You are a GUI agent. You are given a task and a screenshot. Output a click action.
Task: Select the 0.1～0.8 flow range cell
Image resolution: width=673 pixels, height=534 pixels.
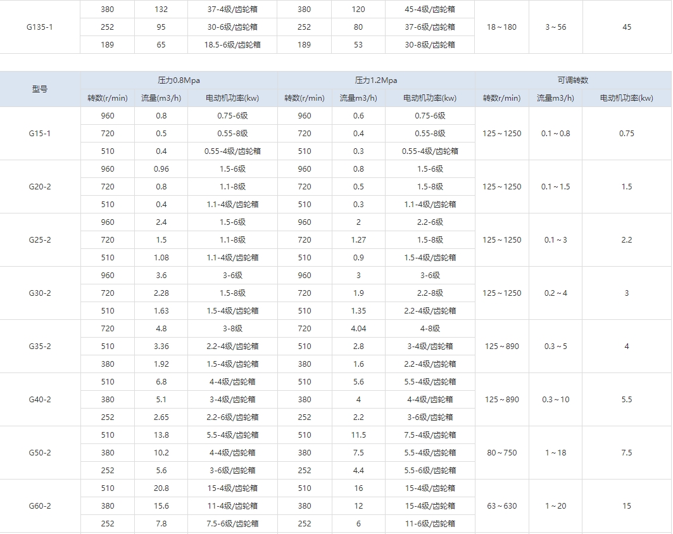point(556,134)
